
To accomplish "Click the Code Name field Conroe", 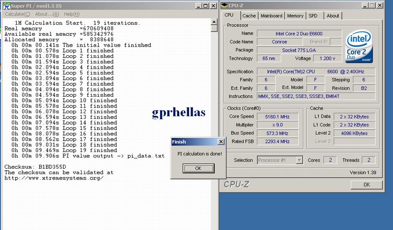I will pyautogui.click(x=280, y=42).
